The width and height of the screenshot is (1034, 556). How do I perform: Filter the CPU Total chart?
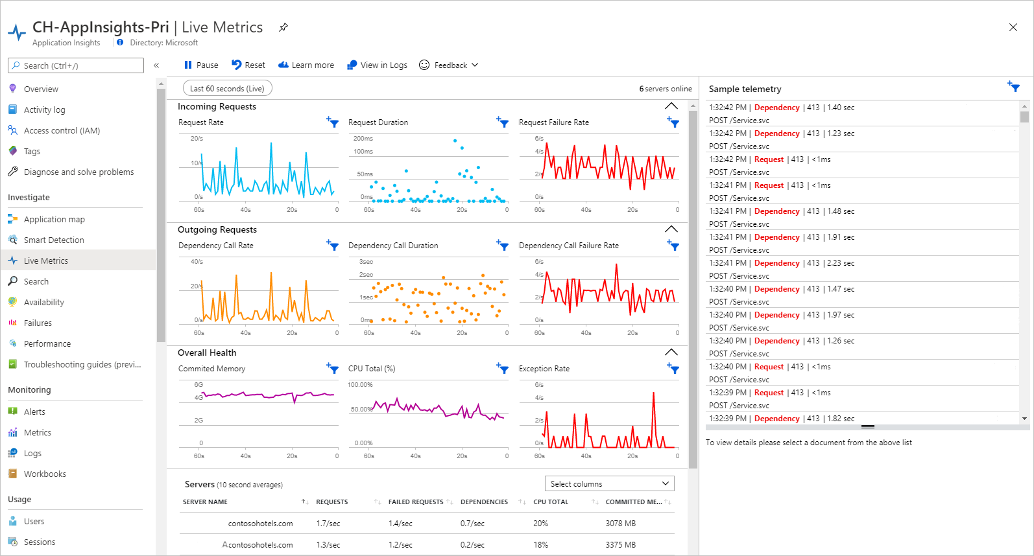coord(502,368)
